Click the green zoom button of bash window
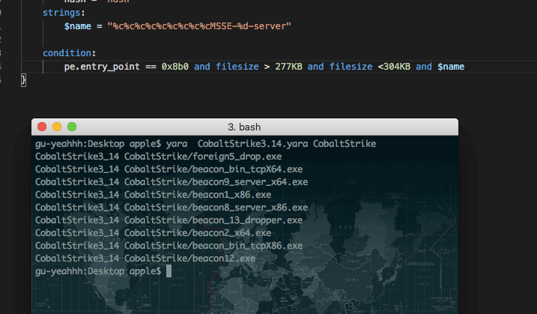 [72, 127]
